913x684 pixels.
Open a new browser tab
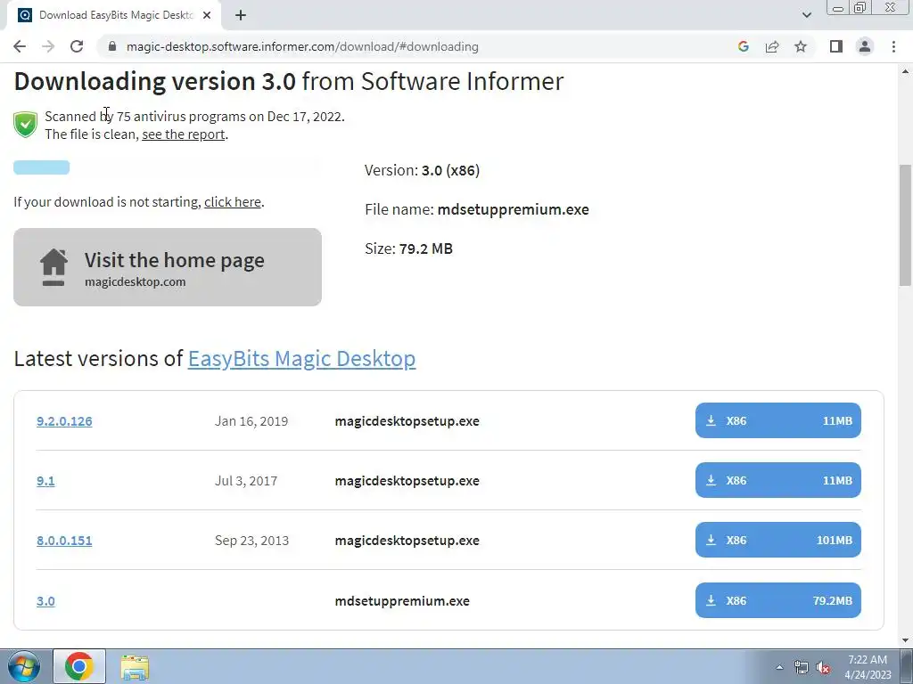pyautogui.click(x=241, y=15)
